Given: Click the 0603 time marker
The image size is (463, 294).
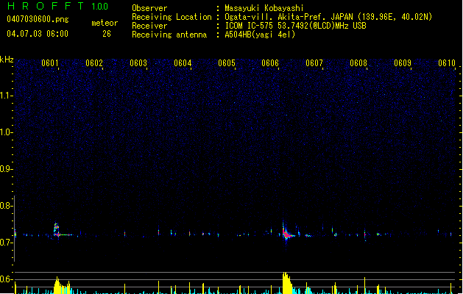Looking at the screenshot, I should tap(138, 63).
